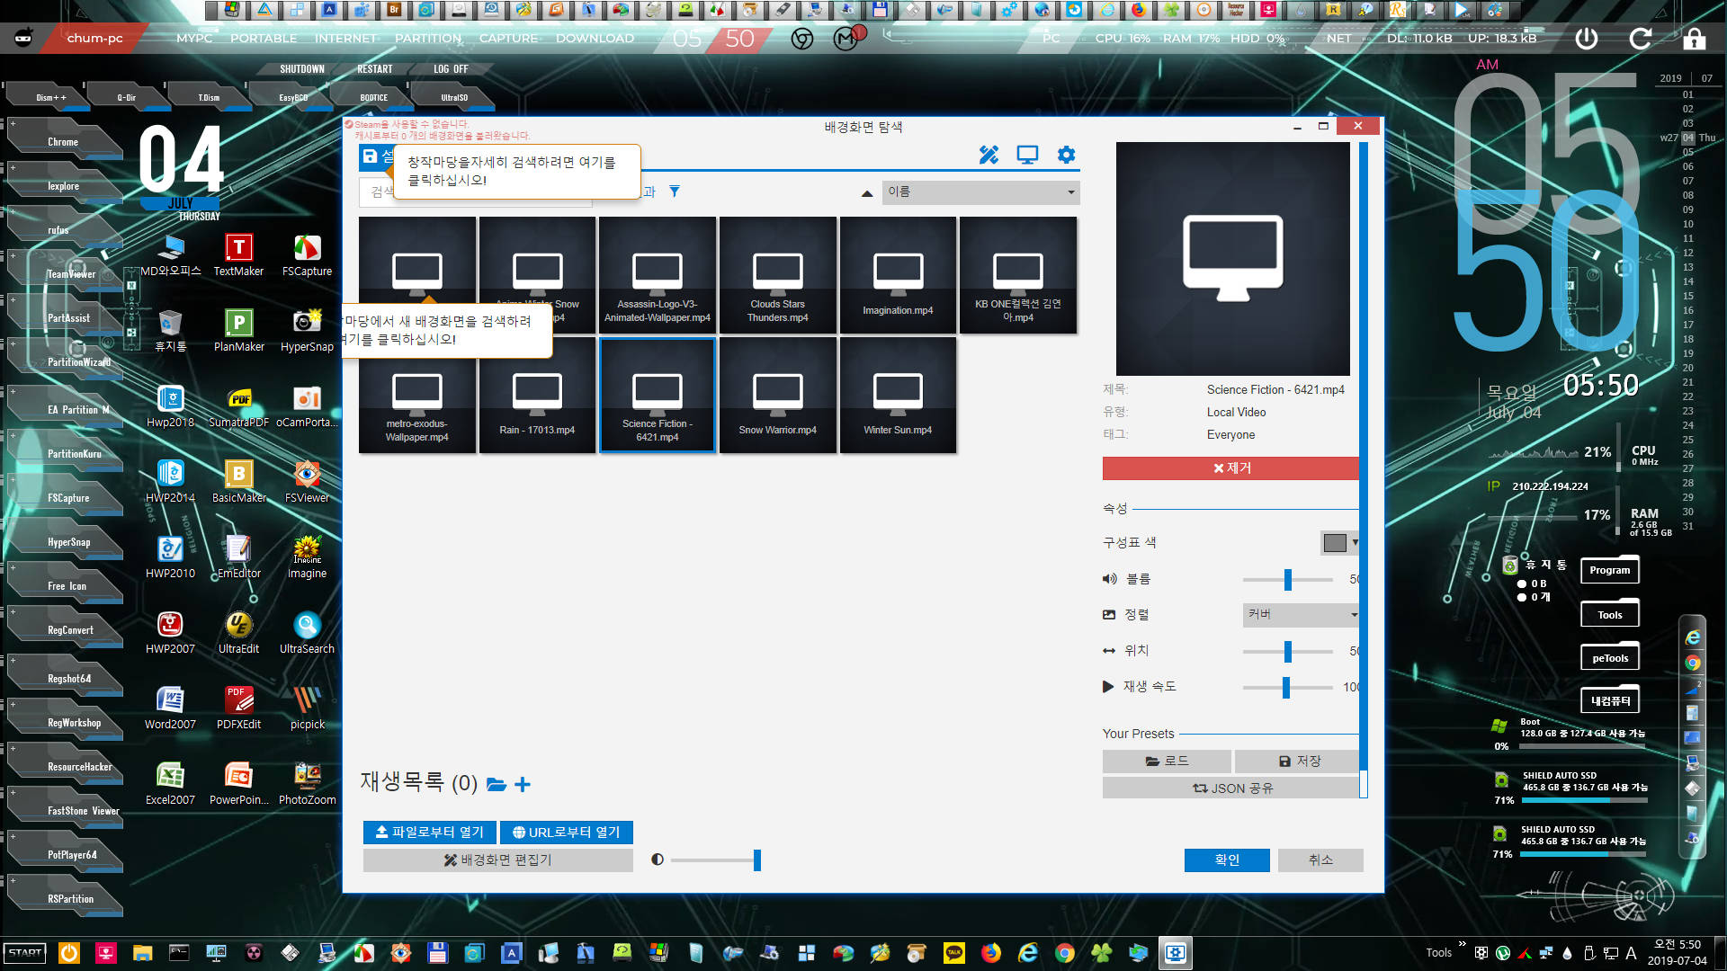Expand the 구성표 색 color dropdown arrow

[x=1355, y=542]
